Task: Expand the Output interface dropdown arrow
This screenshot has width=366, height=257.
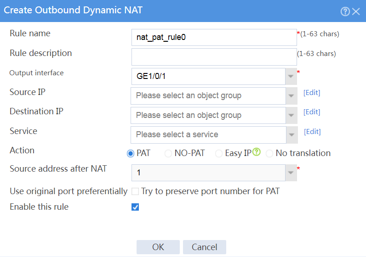Action: pos(291,76)
